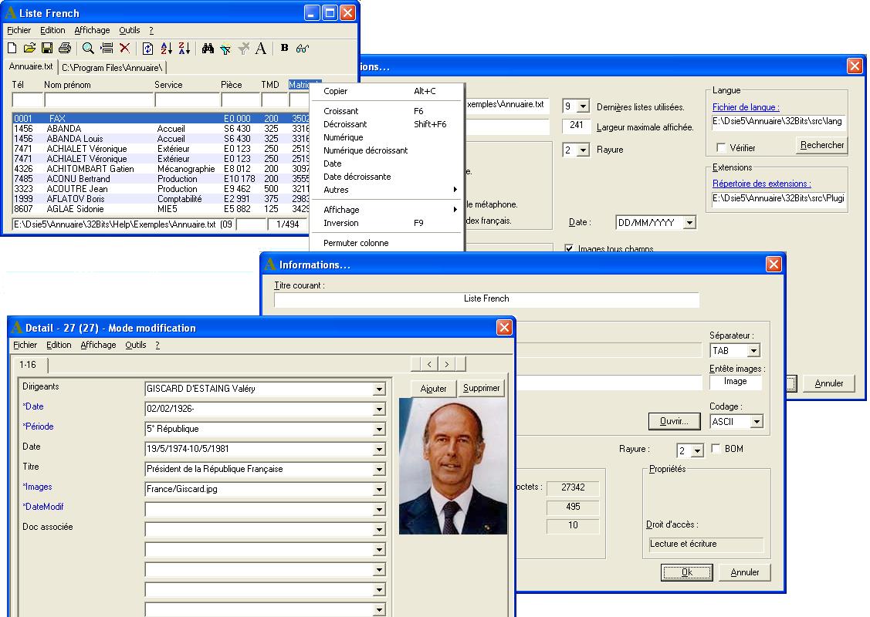Expand the Images France/Giscard.jpg dropdown
The width and height of the screenshot is (870, 617).
379,490
